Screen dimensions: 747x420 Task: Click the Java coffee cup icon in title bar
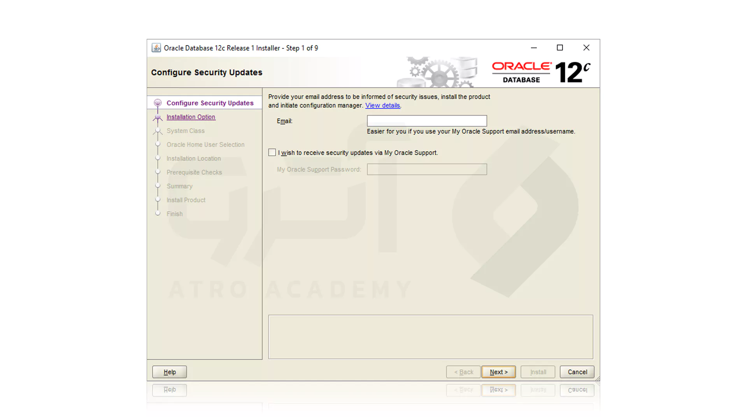point(156,47)
